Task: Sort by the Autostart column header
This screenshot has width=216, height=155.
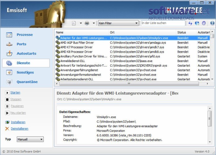Action: coord(203,32)
